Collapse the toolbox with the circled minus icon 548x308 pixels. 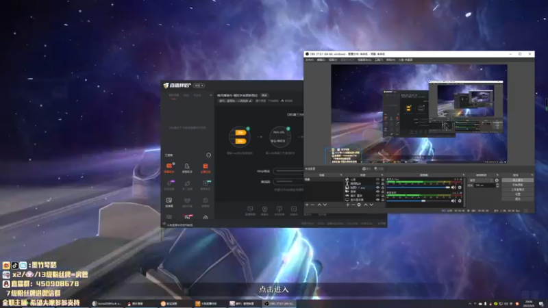[209, 155]
